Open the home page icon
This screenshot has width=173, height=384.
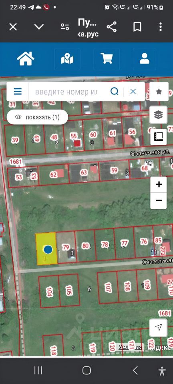click(26, 58)
